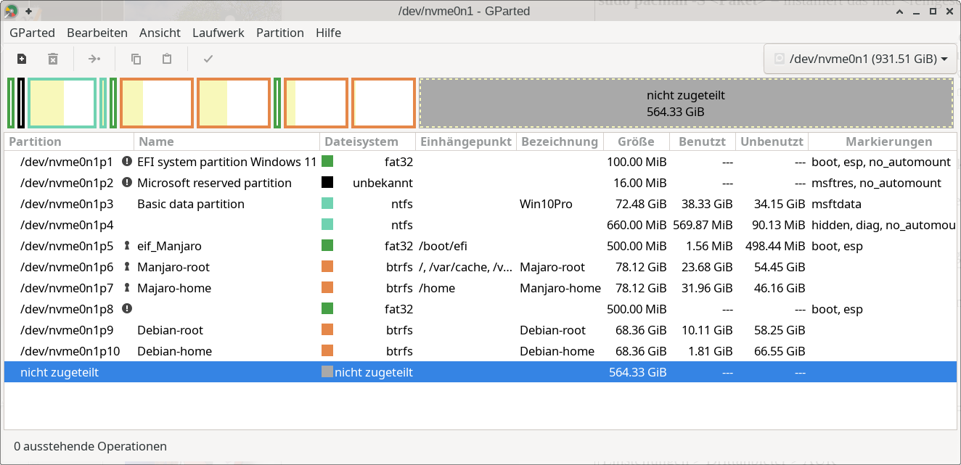Select the last orange block in disk map

tap(384, 103)
